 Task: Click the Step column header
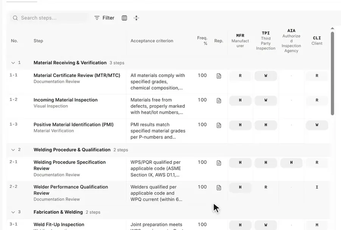pyautogui.click(x=38, y=41)
